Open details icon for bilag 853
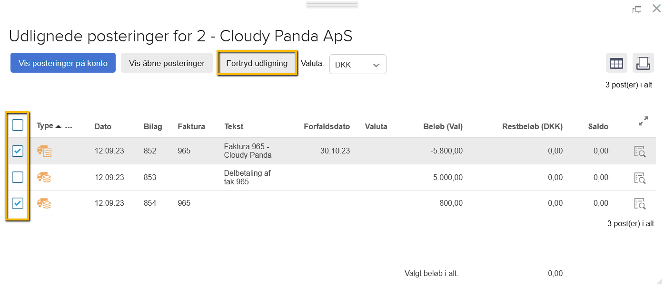The width and height of the screenshot is (664, 286). [640, 178]
